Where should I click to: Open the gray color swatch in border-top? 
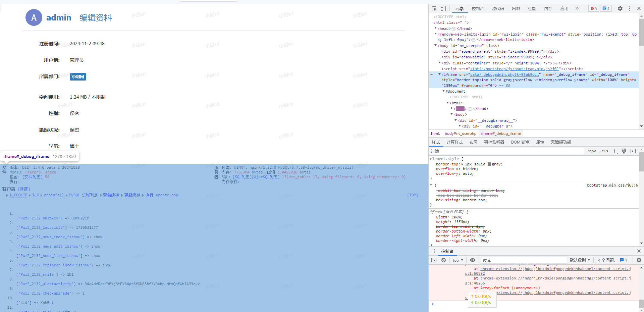point(489,164)
